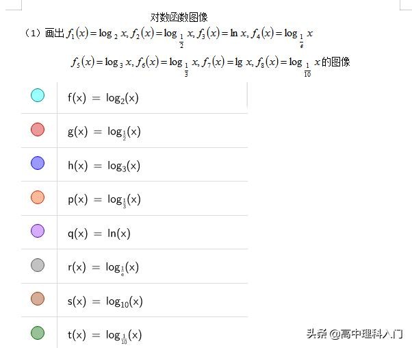Open the 头条 @高中理科入门 watermark link
Image resolution: width=412 pixels, height=348 pixels.
tap(354, 334)
